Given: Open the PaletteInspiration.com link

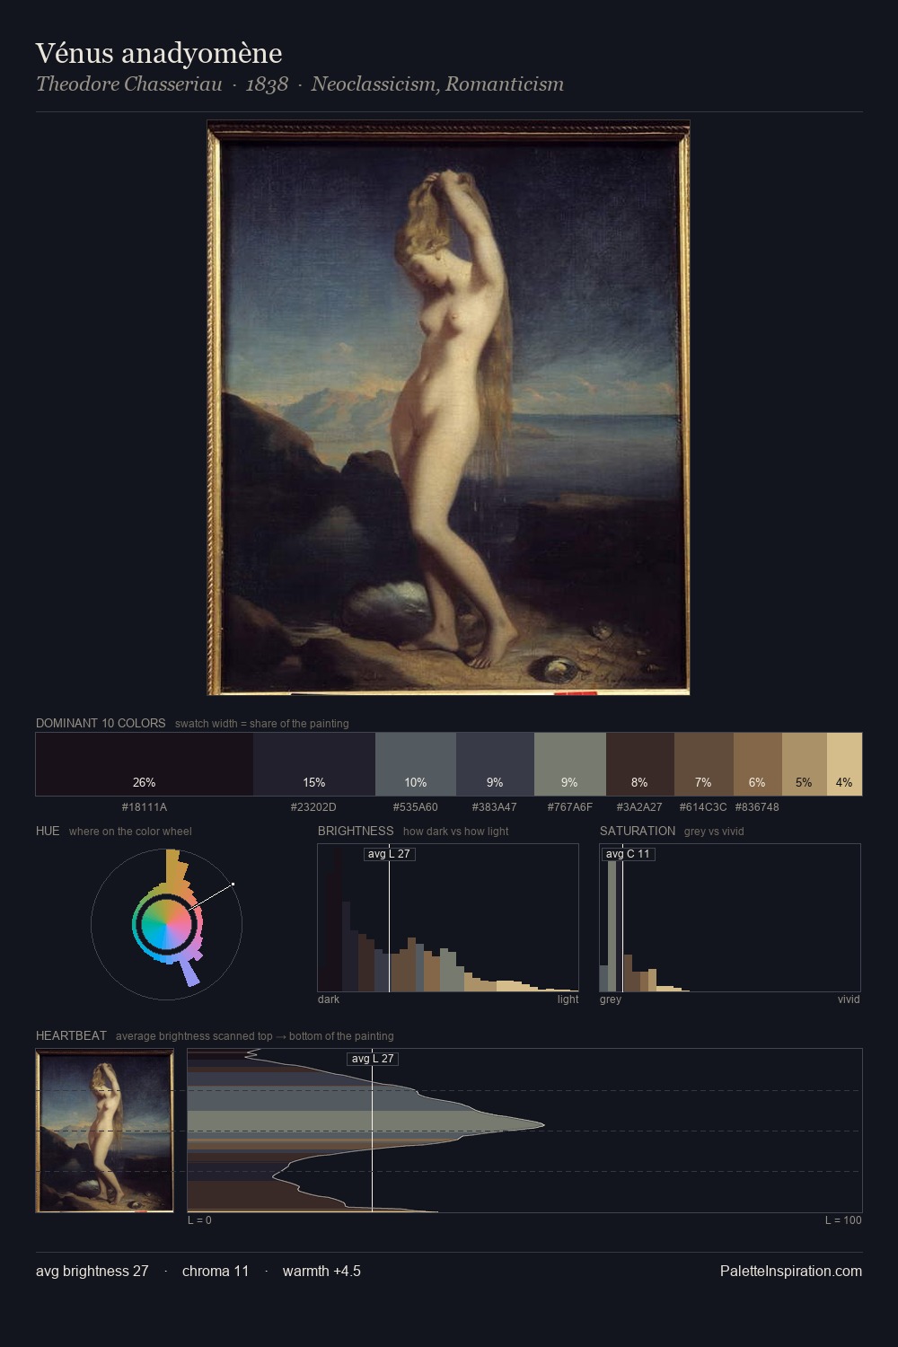Looking at the screenshot, I should 791,1271.
